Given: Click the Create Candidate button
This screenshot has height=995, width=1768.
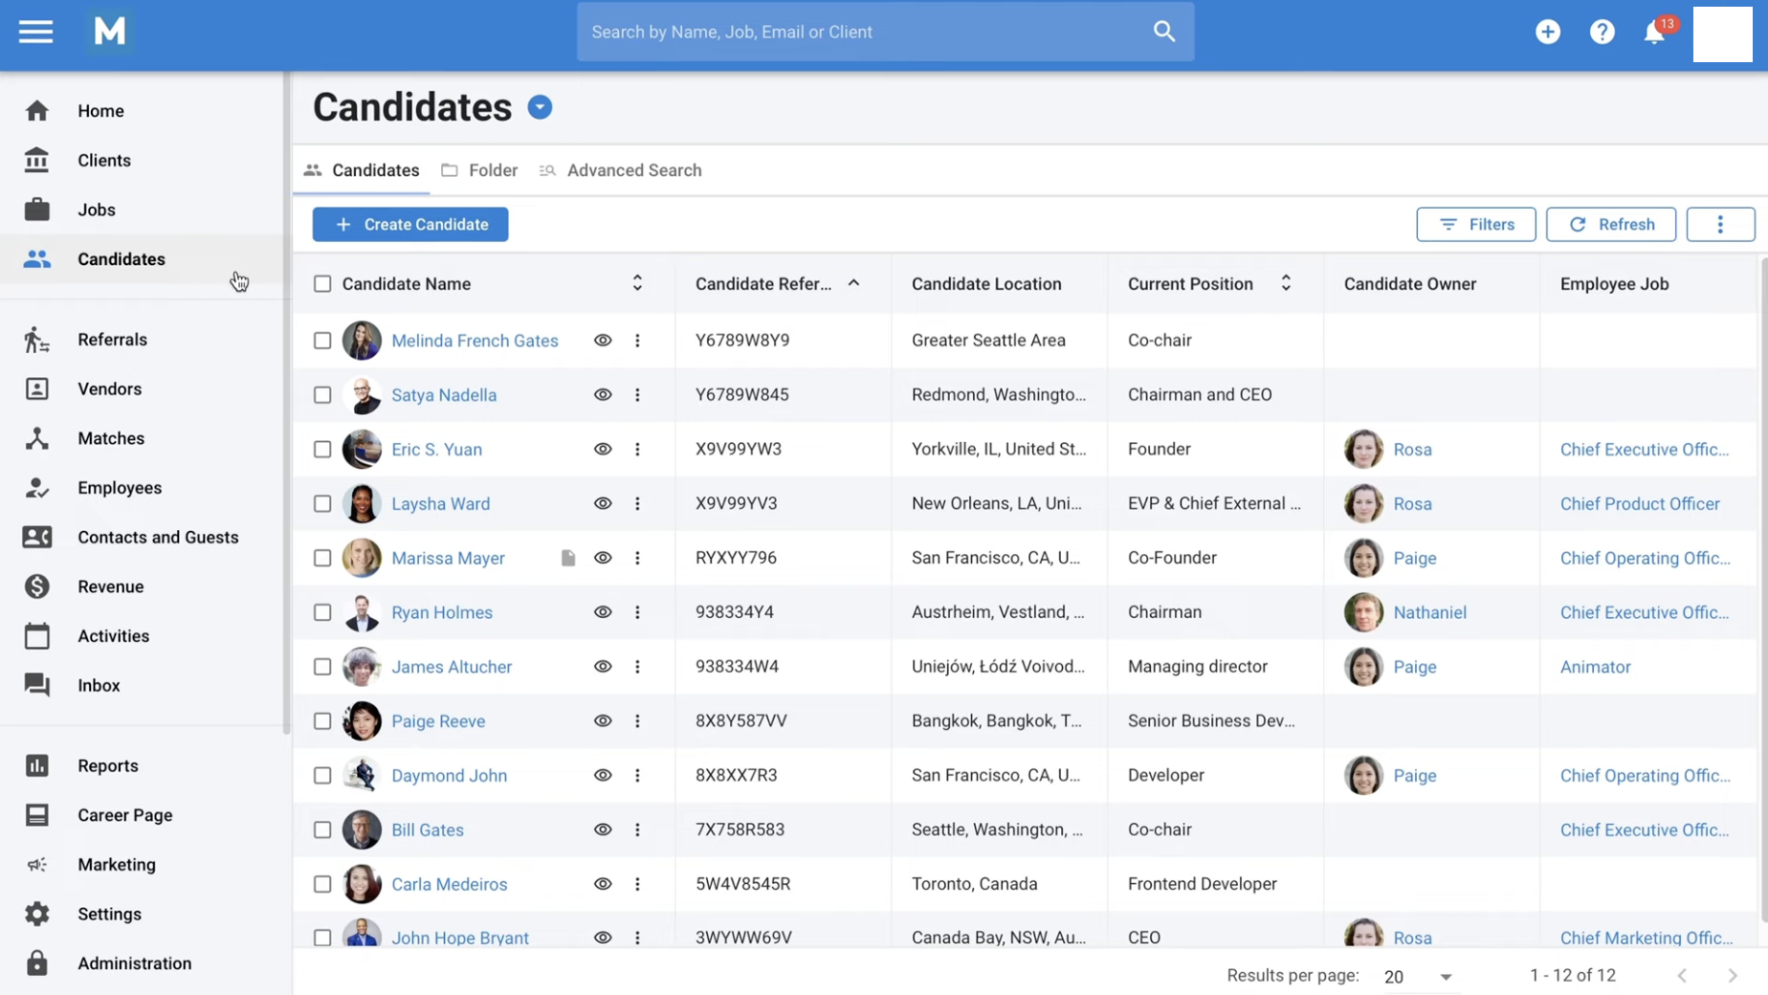Looking at the screenshot, I should tap(410, 225).
